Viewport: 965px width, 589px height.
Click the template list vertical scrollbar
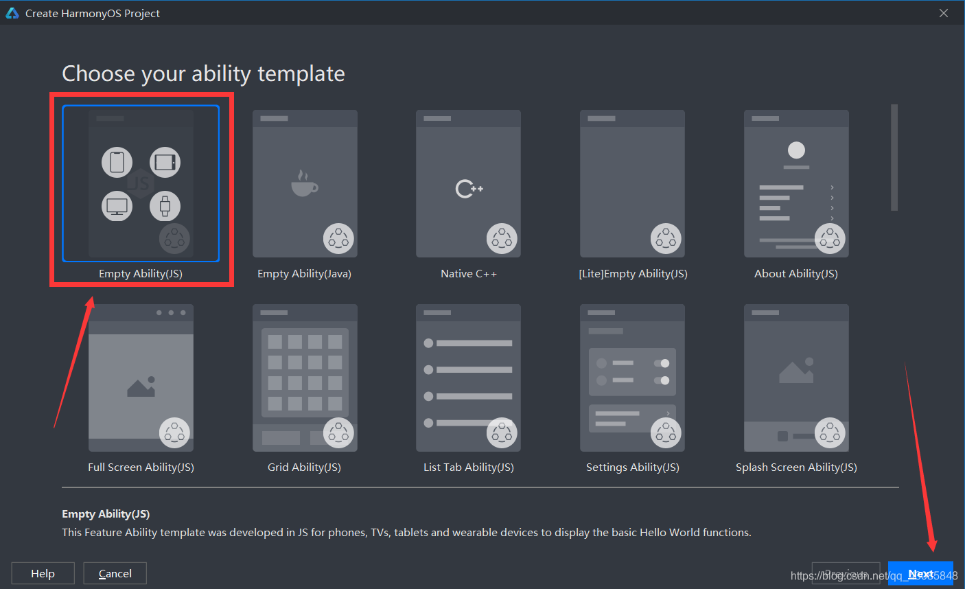point(894,157)
